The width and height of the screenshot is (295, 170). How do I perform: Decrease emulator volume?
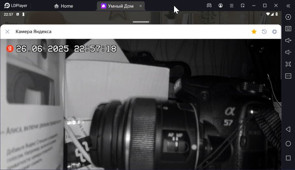point(288,52)
